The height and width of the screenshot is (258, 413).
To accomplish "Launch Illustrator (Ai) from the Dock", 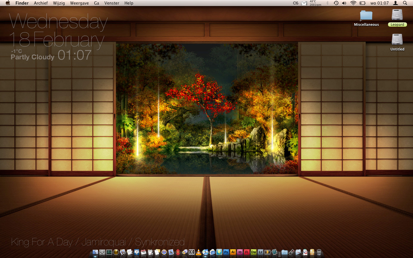I will 233,252.
